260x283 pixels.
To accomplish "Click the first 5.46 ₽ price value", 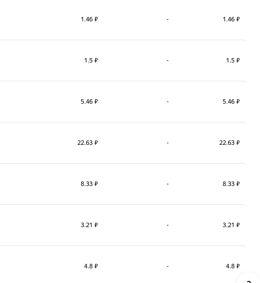I will click(89, 102).
